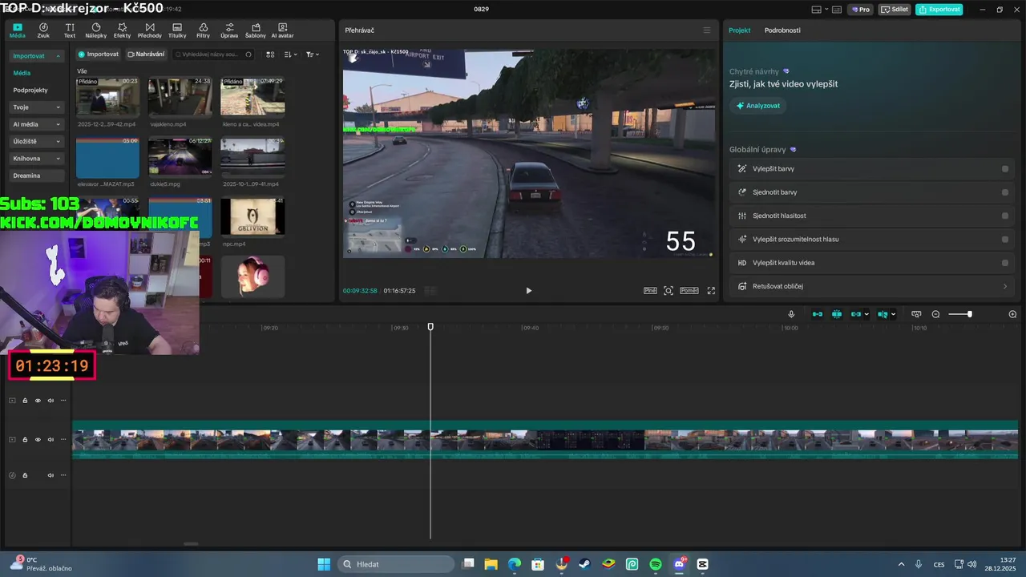Hide the main video track with eye icon

point(38,440)
